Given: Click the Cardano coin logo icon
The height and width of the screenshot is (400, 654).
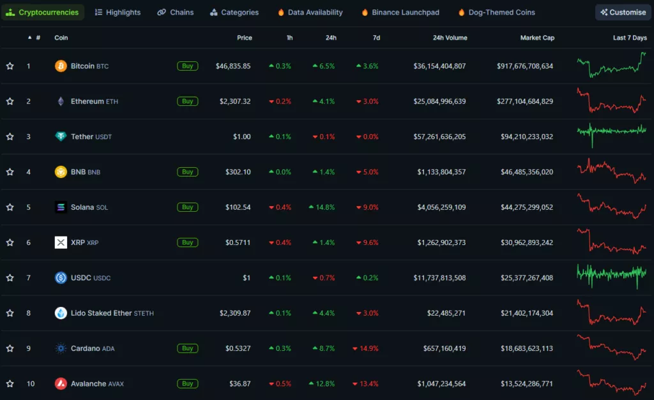Looking at the screenshot, I should [x=61, y=348].
